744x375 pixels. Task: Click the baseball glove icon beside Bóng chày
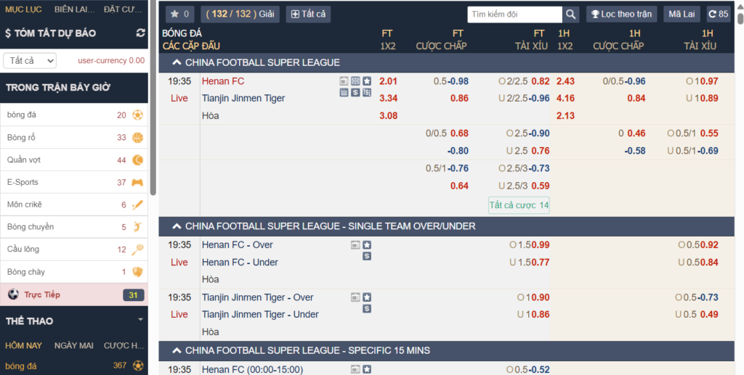point(137,272)
